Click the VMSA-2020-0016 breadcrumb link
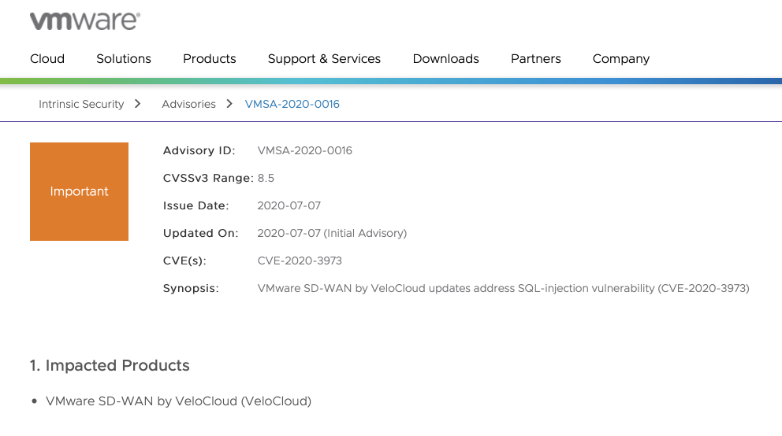This screenshot has width=782, height=436. click(292, 104)
